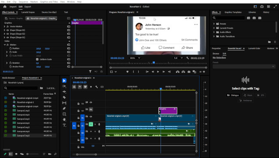This screenshot has height=158, width=279.
Task: Open the Export workspace
Action: 28,7
